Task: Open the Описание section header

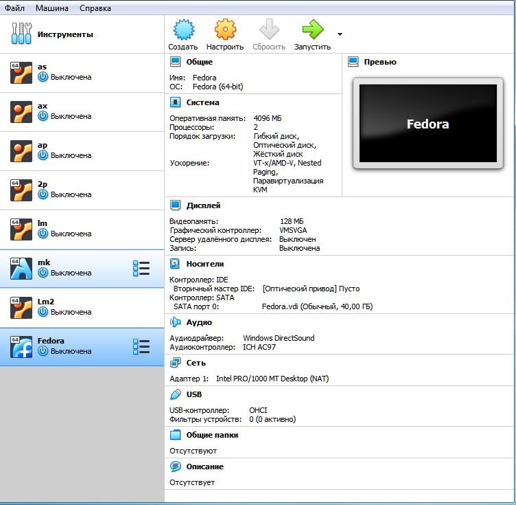Action: point(205,467)
